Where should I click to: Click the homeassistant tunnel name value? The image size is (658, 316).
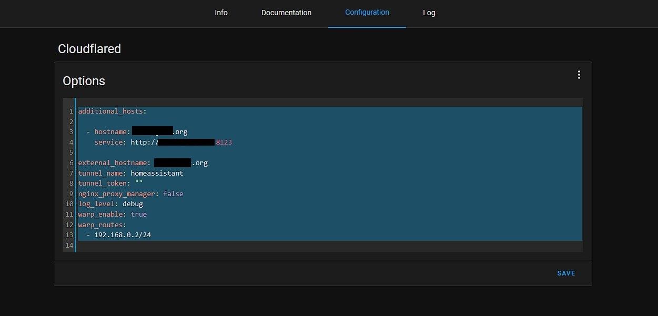click(157, 173)
